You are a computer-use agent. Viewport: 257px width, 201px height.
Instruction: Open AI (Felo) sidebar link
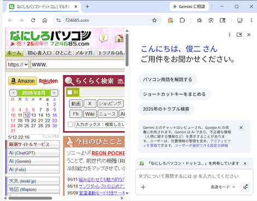[x=33, y=170]
